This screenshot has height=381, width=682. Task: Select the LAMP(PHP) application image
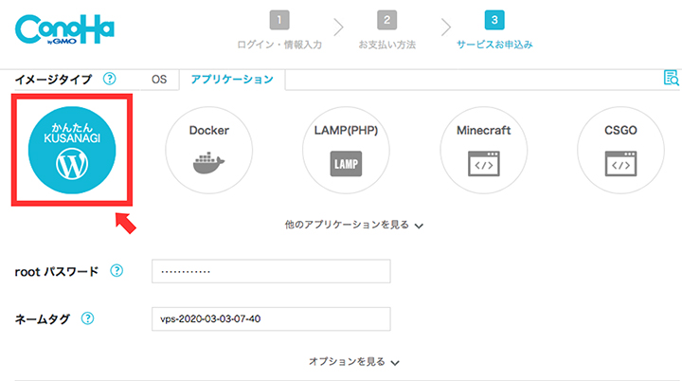(x=346, y=151)
